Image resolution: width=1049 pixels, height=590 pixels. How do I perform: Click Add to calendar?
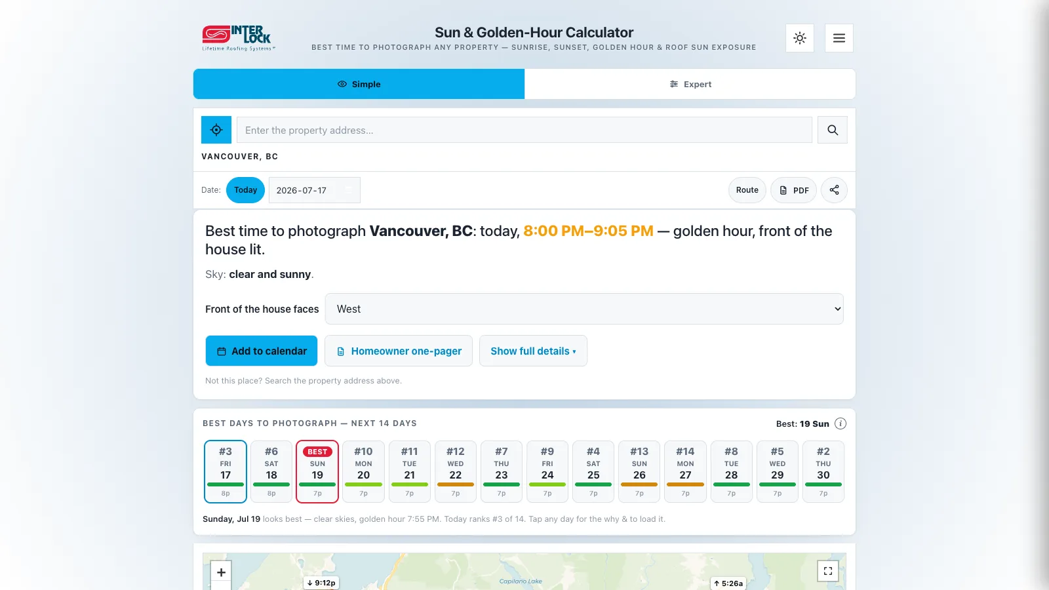pyautogui.click(x=262, y=351)
